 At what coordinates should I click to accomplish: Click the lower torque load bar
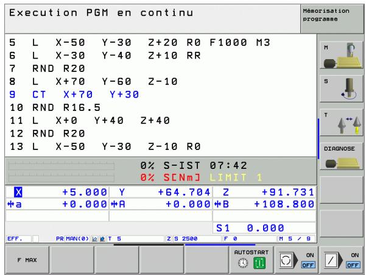click(x=62, y=177)
